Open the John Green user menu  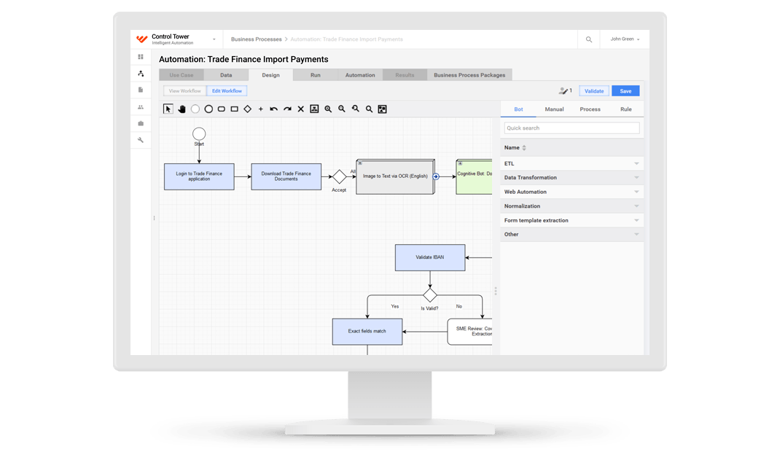pyautogui.click(x=625, y=39)
